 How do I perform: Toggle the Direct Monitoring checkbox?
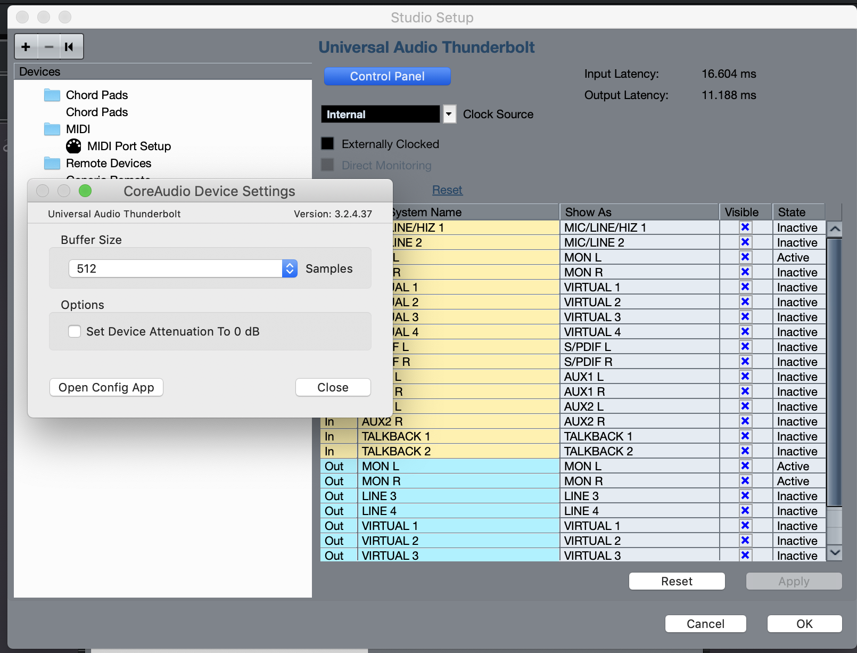tap(327, 165)
